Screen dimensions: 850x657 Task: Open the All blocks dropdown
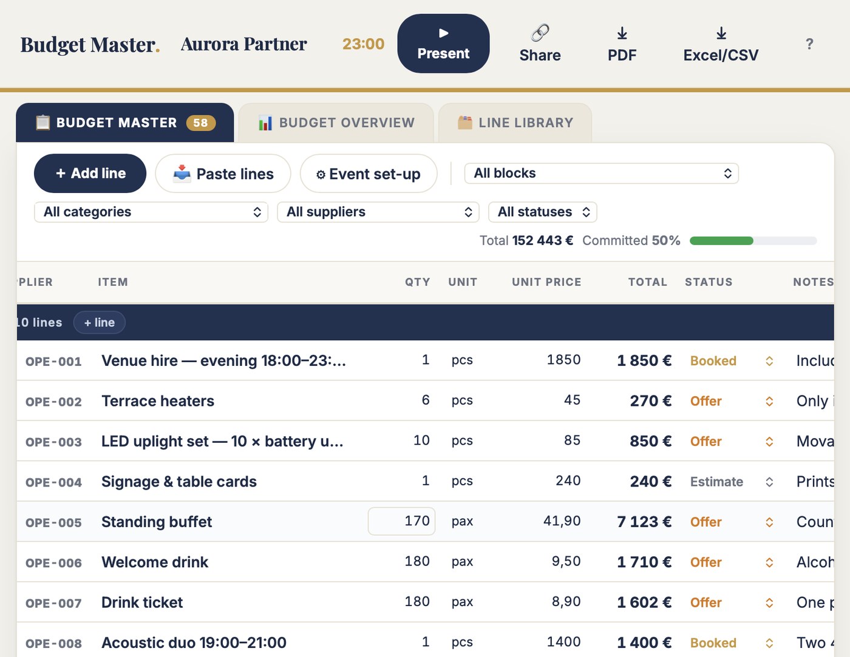click(602, 174)
